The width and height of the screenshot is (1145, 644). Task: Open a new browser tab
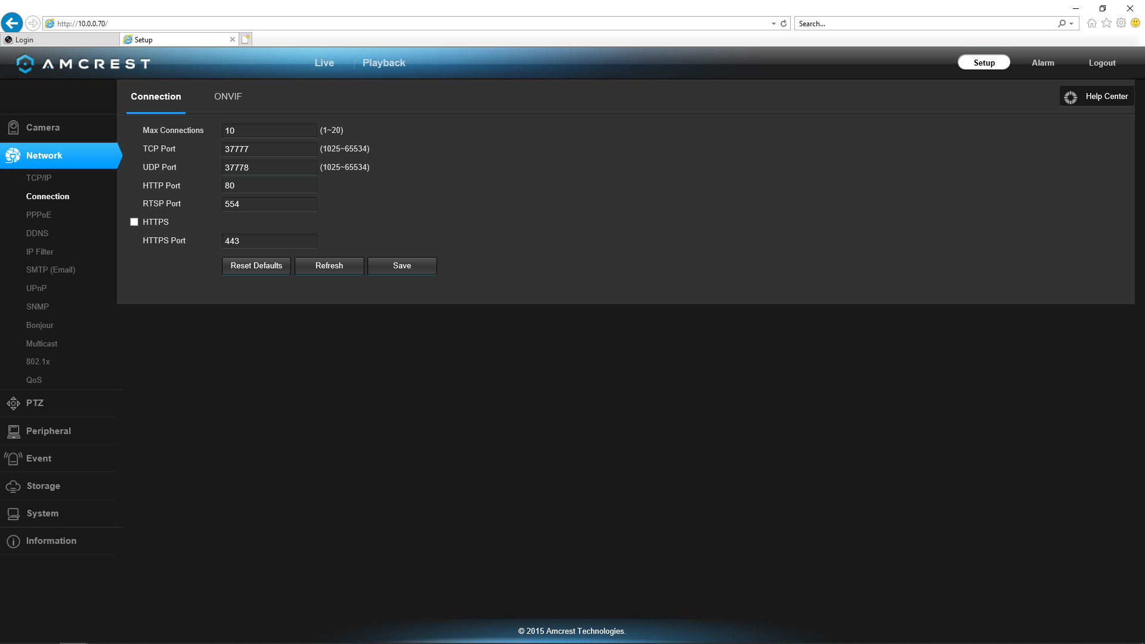(246, 39)
